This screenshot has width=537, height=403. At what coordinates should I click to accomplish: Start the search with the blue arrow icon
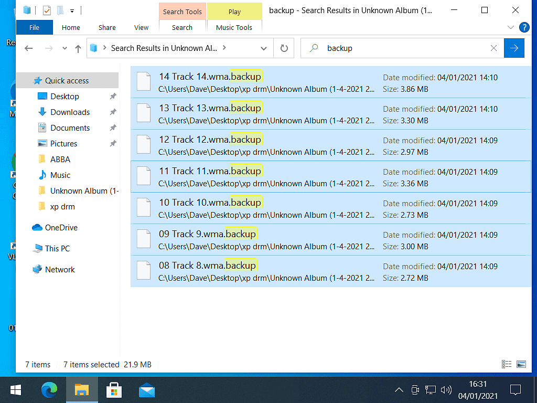tap(514, 48)
